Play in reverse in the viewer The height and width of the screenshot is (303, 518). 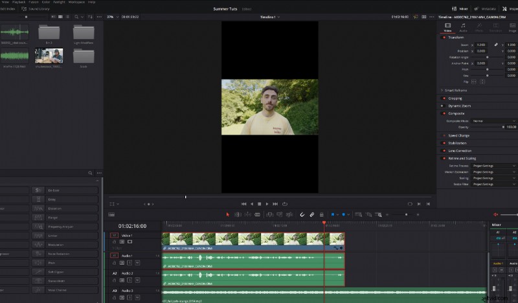pos(252,204)
